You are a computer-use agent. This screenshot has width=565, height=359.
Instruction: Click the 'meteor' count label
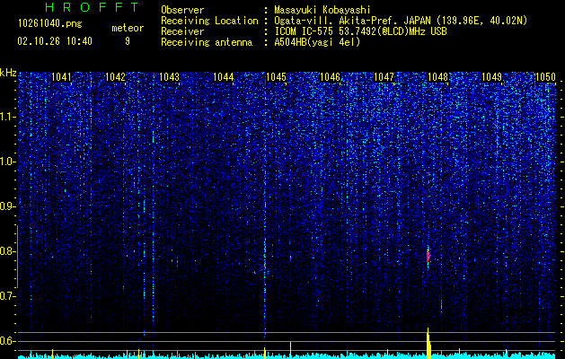[x=128, y=28]
